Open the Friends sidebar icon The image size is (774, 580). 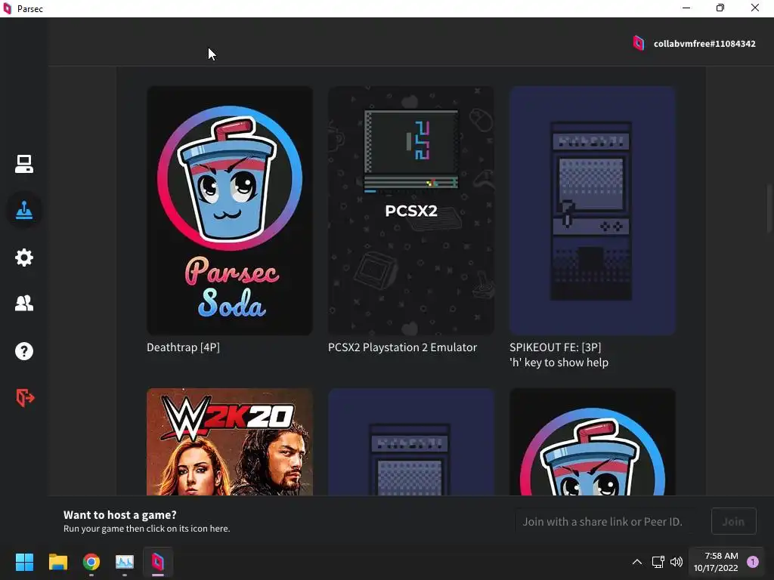coord(23,303)
